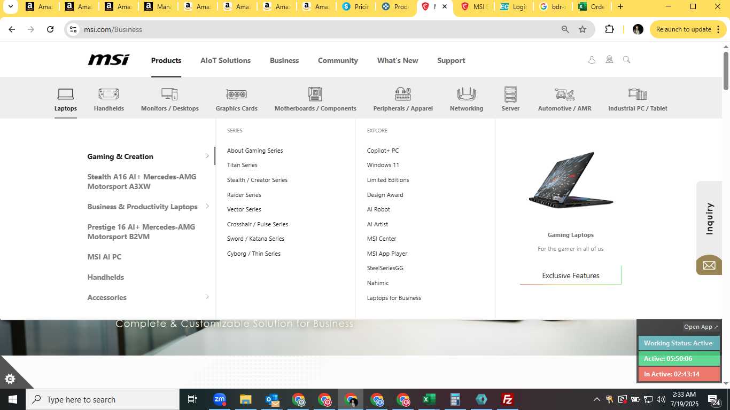Screen dimensions: 730x410
Task: Open Excel from the taskbar
Action: pos(429,399)
